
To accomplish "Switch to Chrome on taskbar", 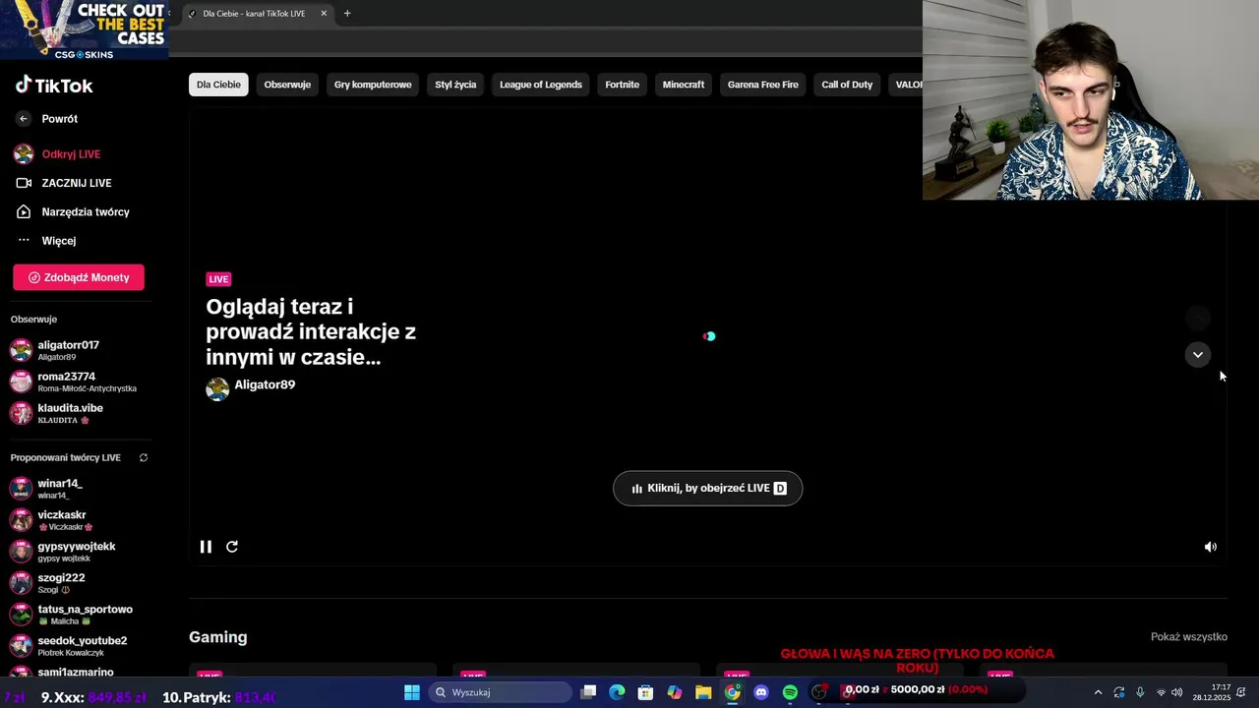I will (732, 692).
